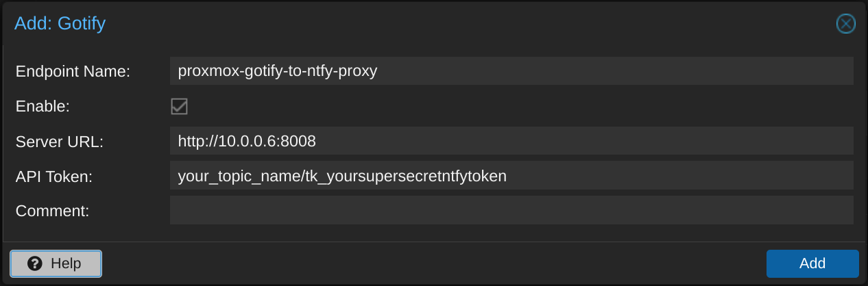Close the Add: Gotify dialog
The height and width of the screenshot is (286, 868).
click(x=845, y=24)
